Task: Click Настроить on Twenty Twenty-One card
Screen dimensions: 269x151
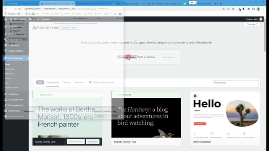Action: point(92,142)
